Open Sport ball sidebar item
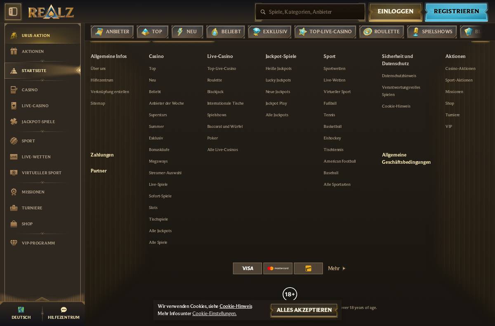 (x=14, y=141)
